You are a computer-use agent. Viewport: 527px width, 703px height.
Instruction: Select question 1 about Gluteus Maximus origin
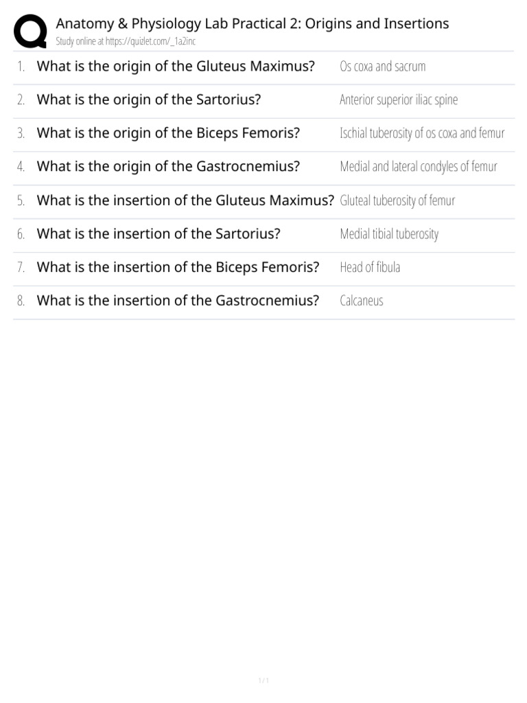[x=176, y=66]
